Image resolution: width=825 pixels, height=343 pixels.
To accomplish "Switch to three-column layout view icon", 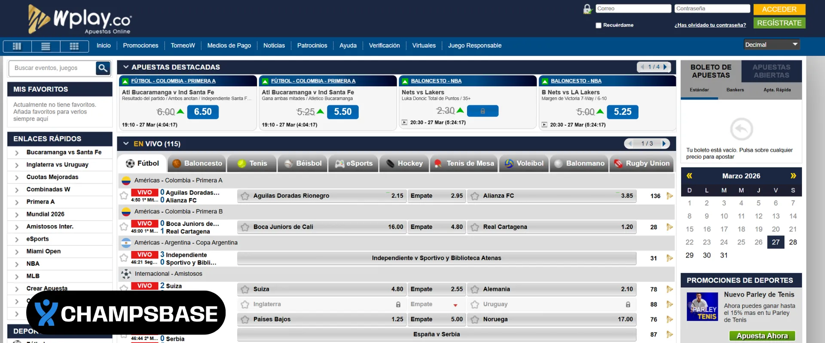I will 17,46.
